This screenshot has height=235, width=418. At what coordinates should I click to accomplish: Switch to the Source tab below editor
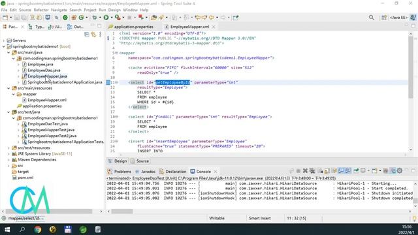point(140,161)
